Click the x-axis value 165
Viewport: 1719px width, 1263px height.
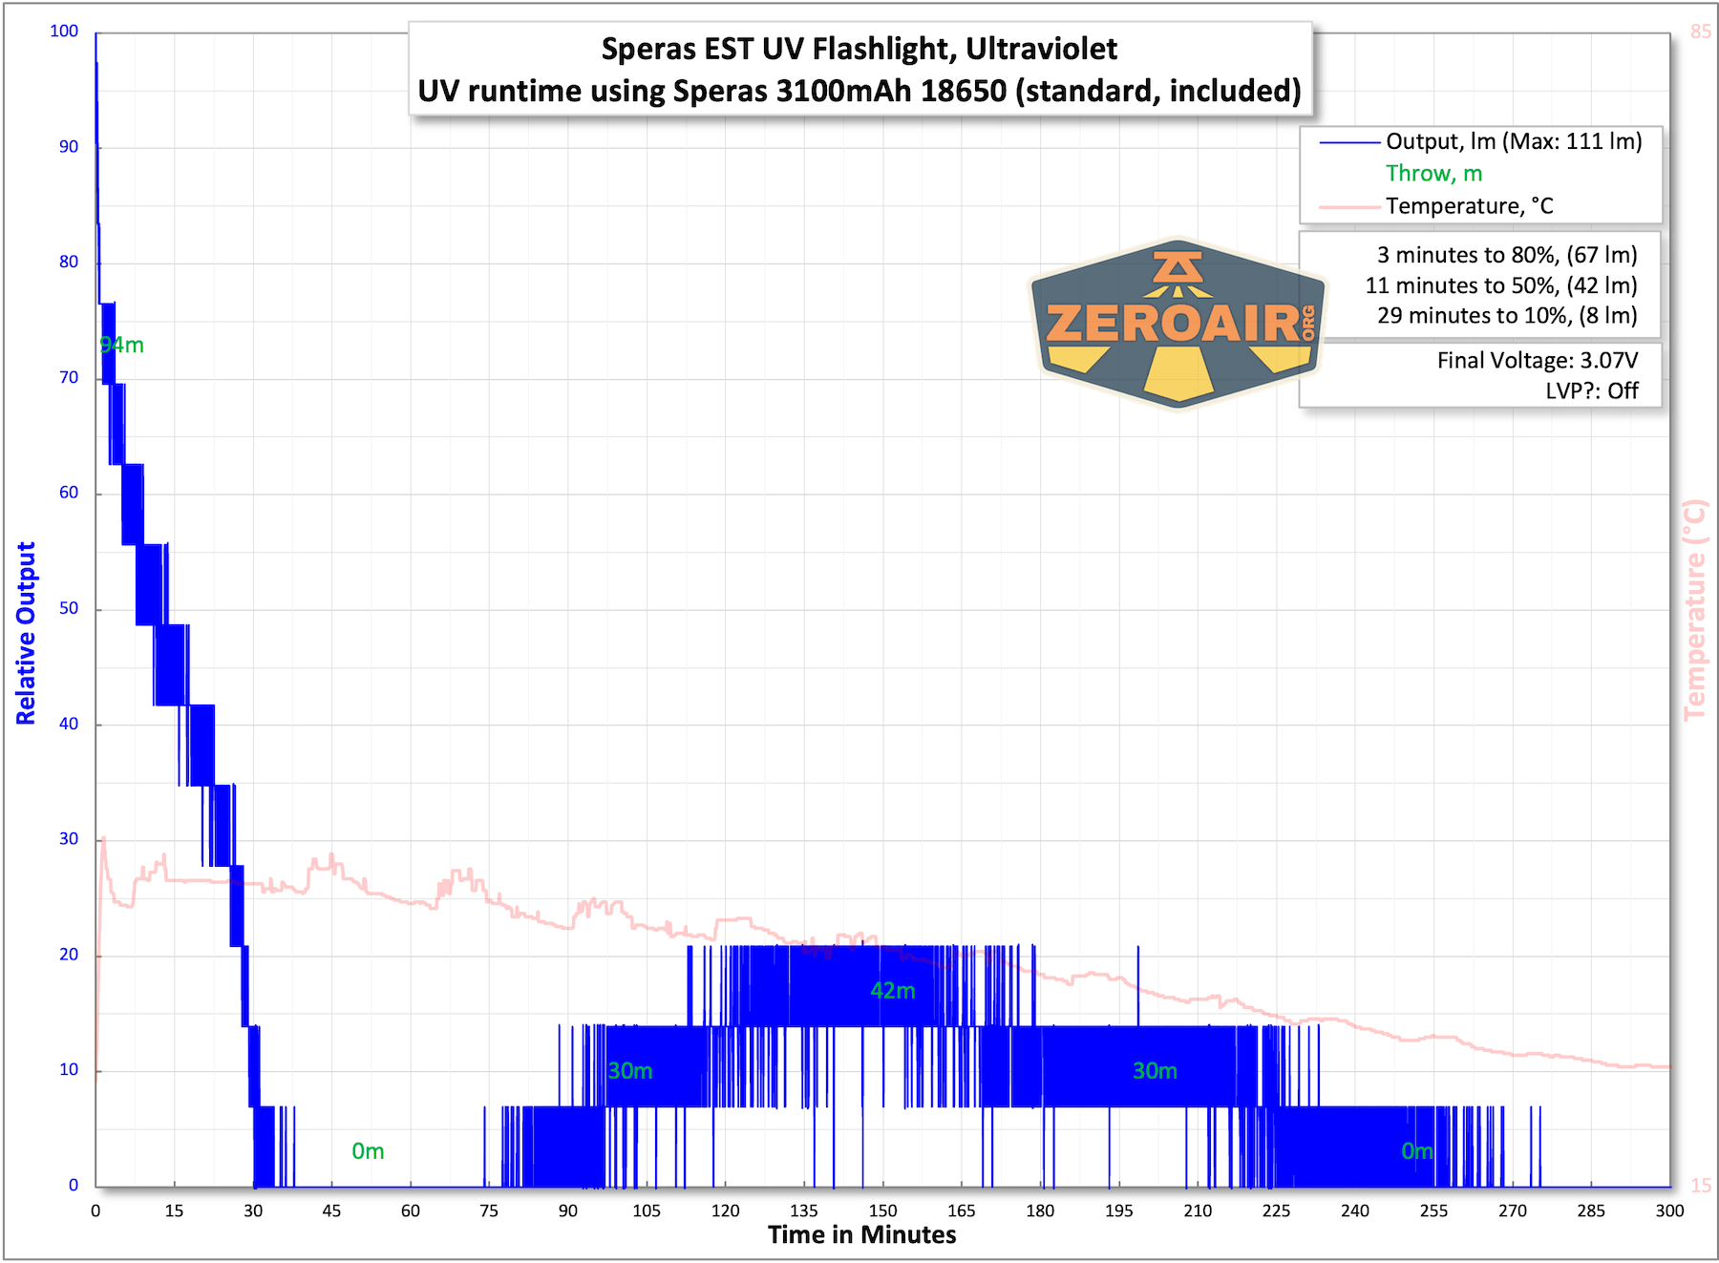tap(962, 1210)
